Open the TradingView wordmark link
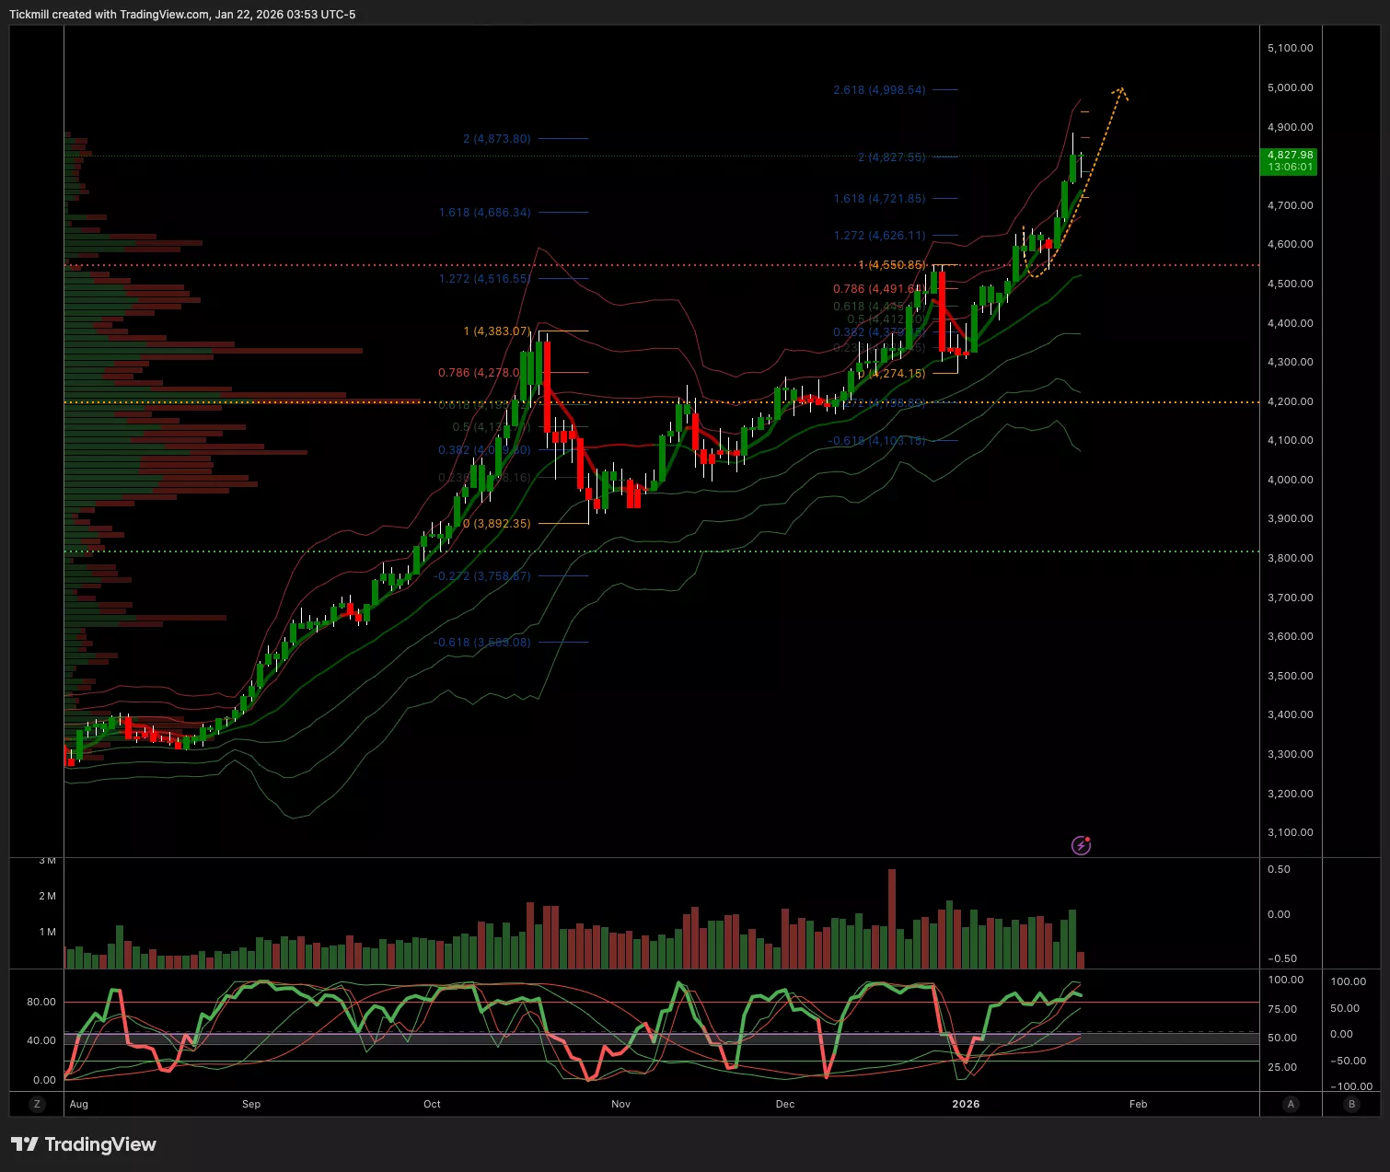 point(100,1144)
